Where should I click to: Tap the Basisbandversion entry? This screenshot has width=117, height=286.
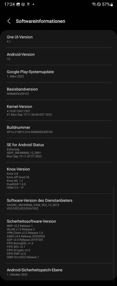58,91
